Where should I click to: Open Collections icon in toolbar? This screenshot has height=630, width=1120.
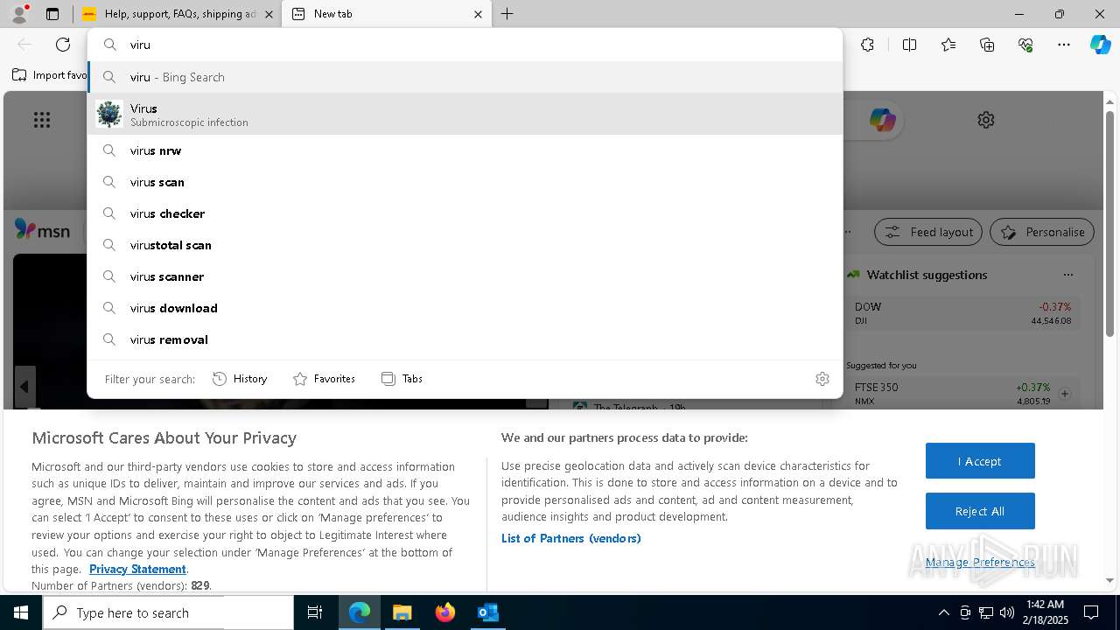tap(987, 45)
